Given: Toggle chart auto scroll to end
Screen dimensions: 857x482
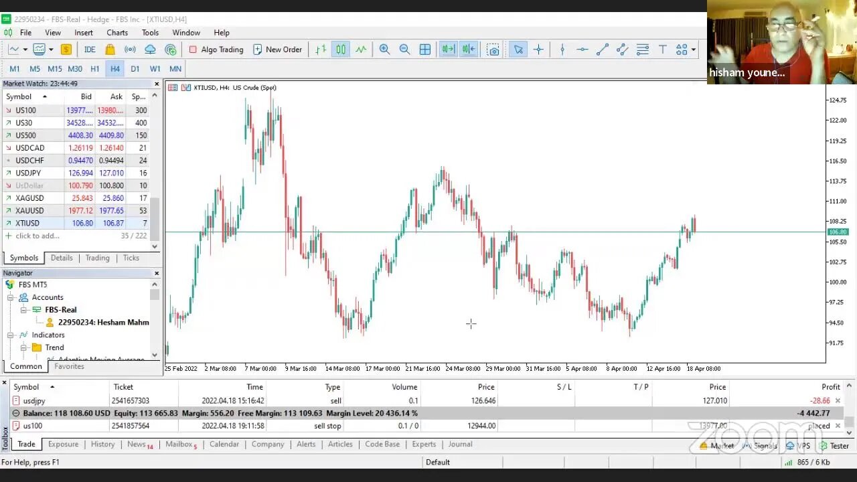Looking at the screenshot, I should (448, 50).
